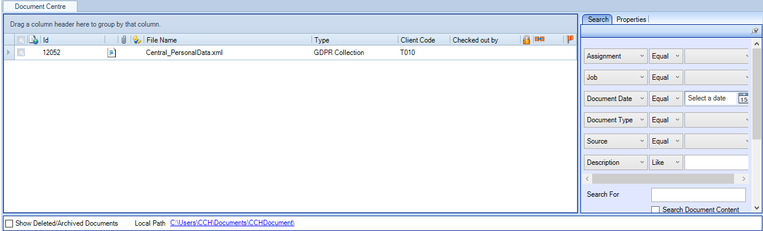Image resolution: width=763 pixels, height=231 pixels.
Task: Sort by the Id column header
Action: [x=73, y=40]
